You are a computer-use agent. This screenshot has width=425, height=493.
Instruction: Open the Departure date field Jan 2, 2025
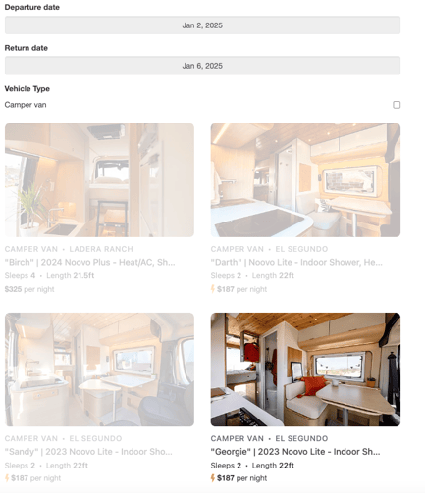(x=202, y=25)
